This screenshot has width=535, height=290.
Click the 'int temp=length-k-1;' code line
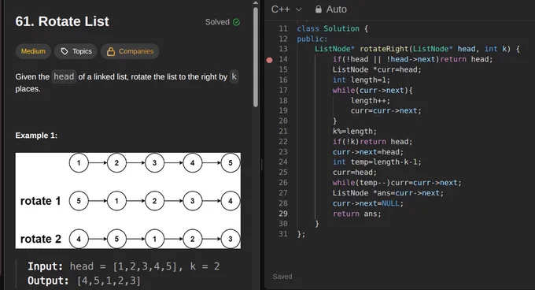(x=377, y=162)
